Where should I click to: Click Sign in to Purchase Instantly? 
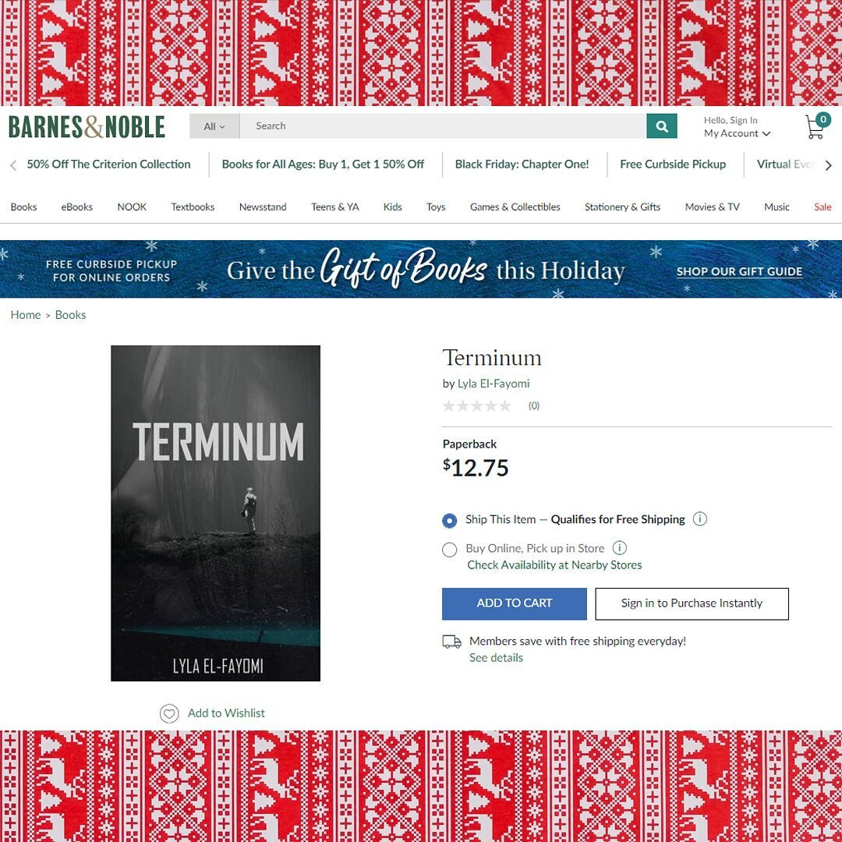692,603
